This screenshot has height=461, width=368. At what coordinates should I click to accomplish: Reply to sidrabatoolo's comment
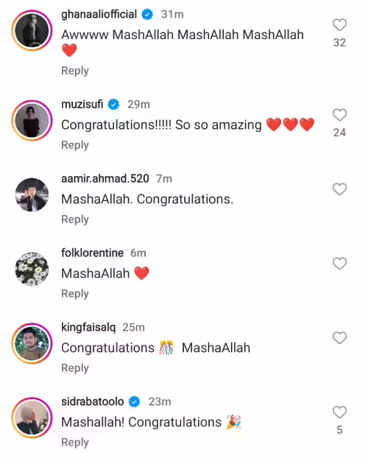click(75, 443)
